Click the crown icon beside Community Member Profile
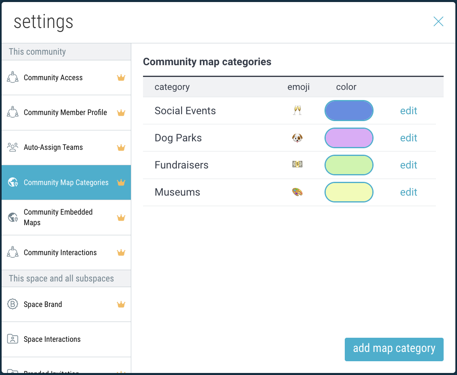 pyautogui.click(x=121, y=113)
